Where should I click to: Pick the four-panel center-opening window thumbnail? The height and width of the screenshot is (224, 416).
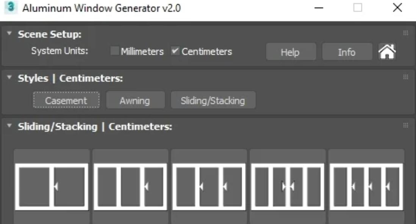[x=288, y=187]
